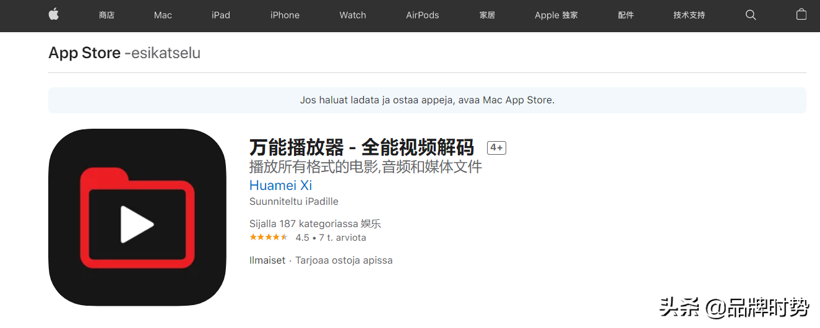Viewport: 820px width, 328px height.
Task: Click the 万能播放器 app title
Action: 361,147
